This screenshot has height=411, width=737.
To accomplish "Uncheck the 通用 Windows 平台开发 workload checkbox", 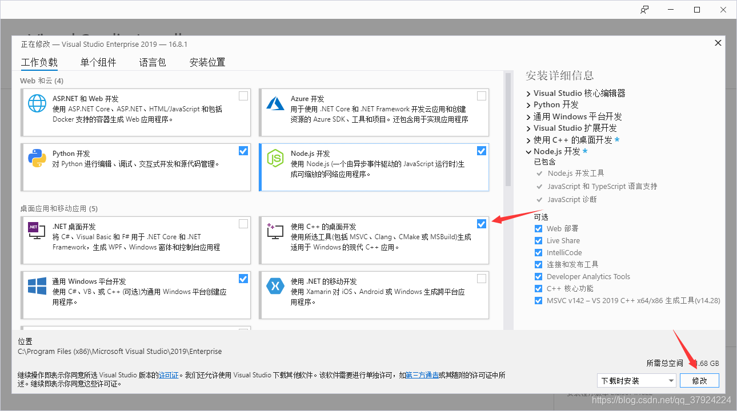I will (x=243, y=279).
